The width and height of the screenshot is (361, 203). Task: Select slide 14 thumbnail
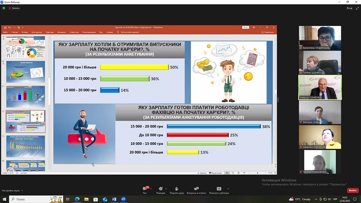[26, 166]
